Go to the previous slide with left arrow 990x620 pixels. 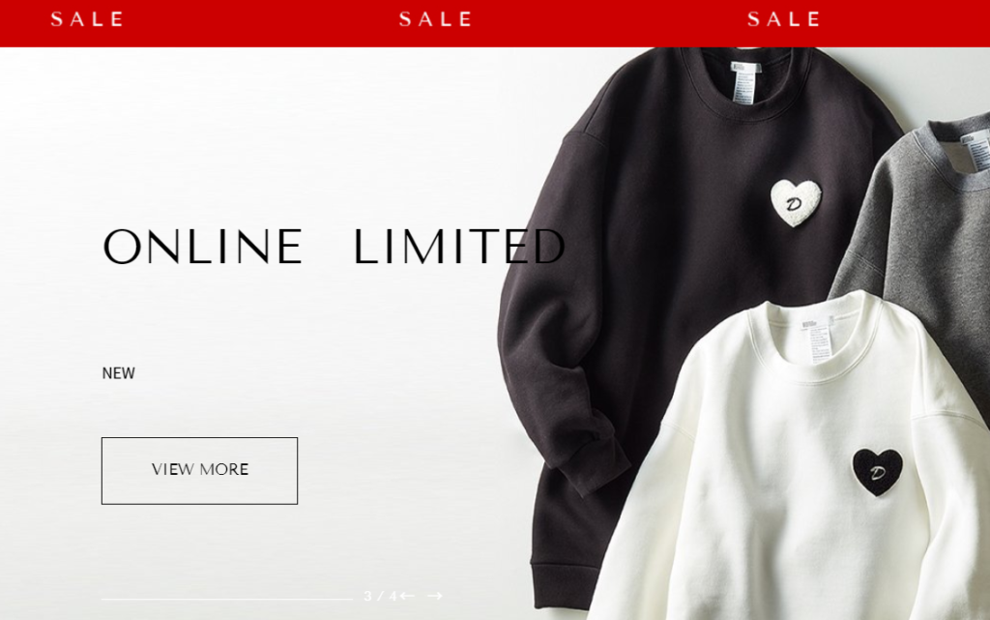[407, 596]
